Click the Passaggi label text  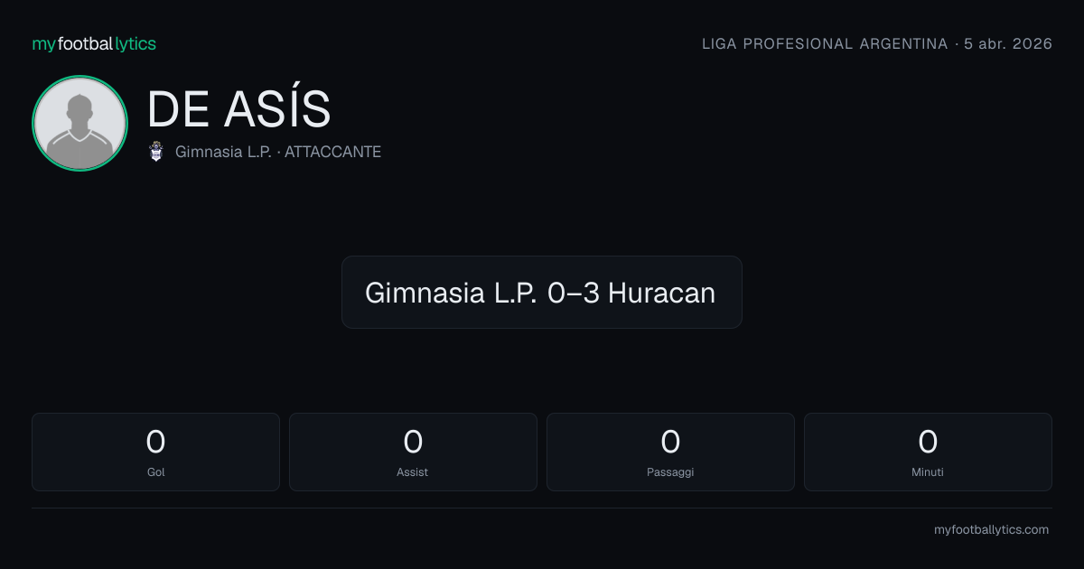click(x=670, y=472)
